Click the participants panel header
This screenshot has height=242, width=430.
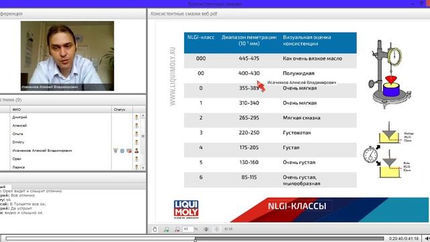click(73, 100)
